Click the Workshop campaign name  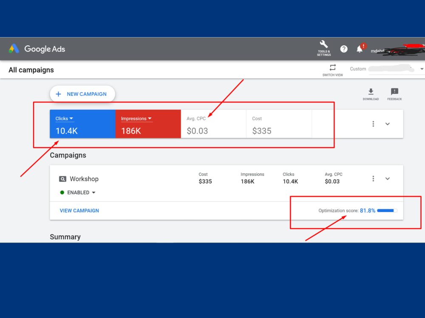click(x=84, y=179)
